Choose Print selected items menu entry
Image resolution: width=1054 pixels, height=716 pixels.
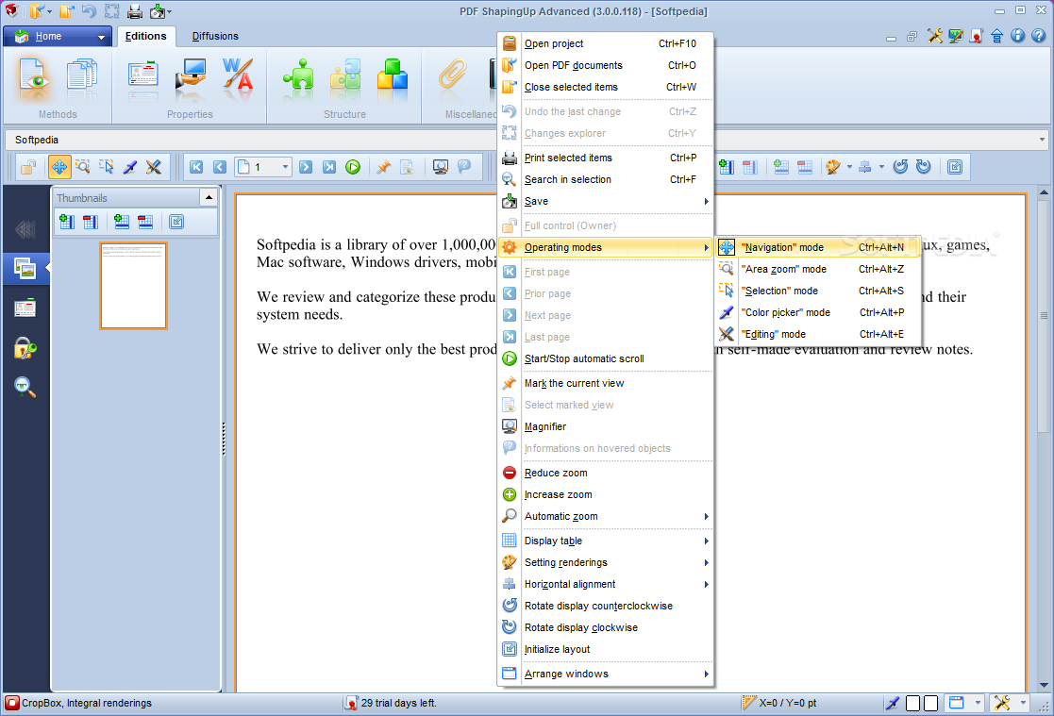(605, 158)
